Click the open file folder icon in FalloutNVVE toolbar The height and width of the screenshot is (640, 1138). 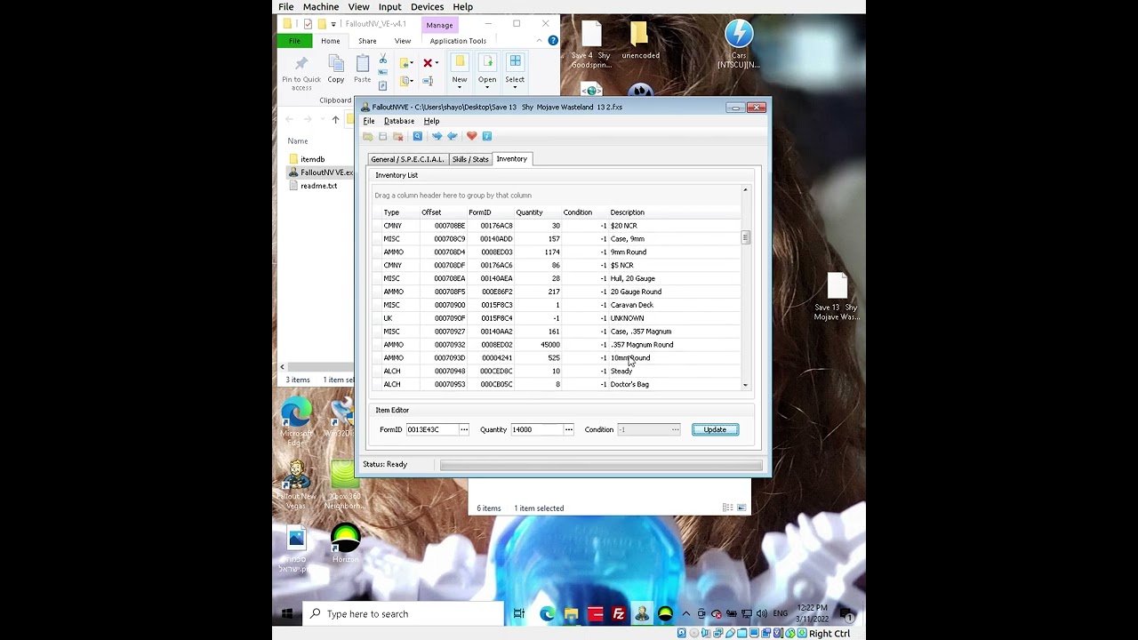tap(368, 136)
